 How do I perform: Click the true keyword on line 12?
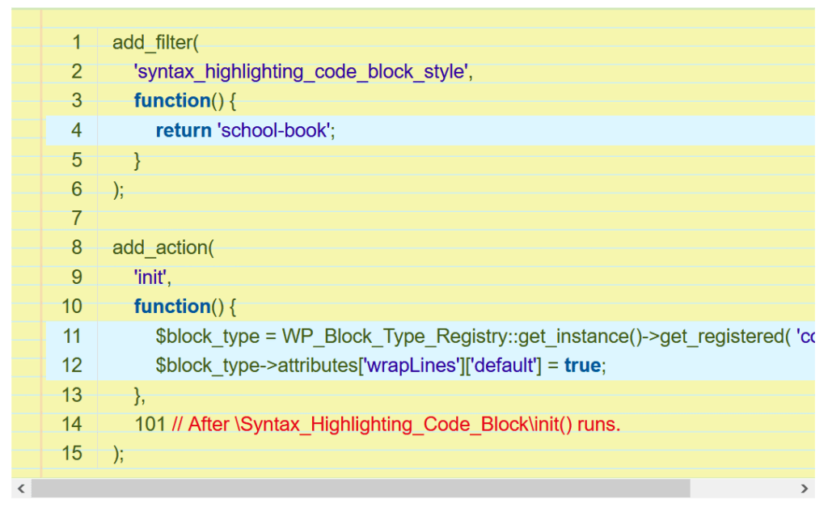pos(584,366)
